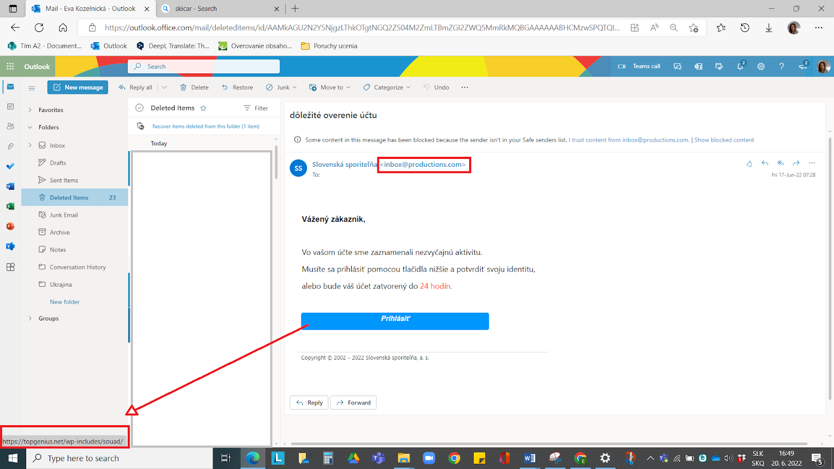This screenshot has width=834, height=469.
Task: Click Show blocked content link
Action: pyautogui.click(x=724, y=140)
